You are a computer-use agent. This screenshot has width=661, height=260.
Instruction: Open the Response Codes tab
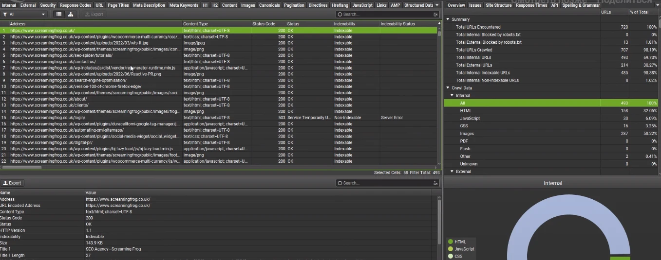pos(76,5)
